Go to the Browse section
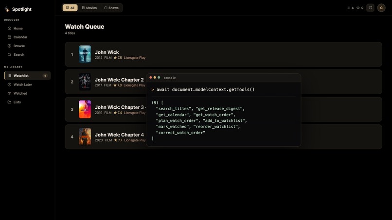 click(x=28, y=46)
